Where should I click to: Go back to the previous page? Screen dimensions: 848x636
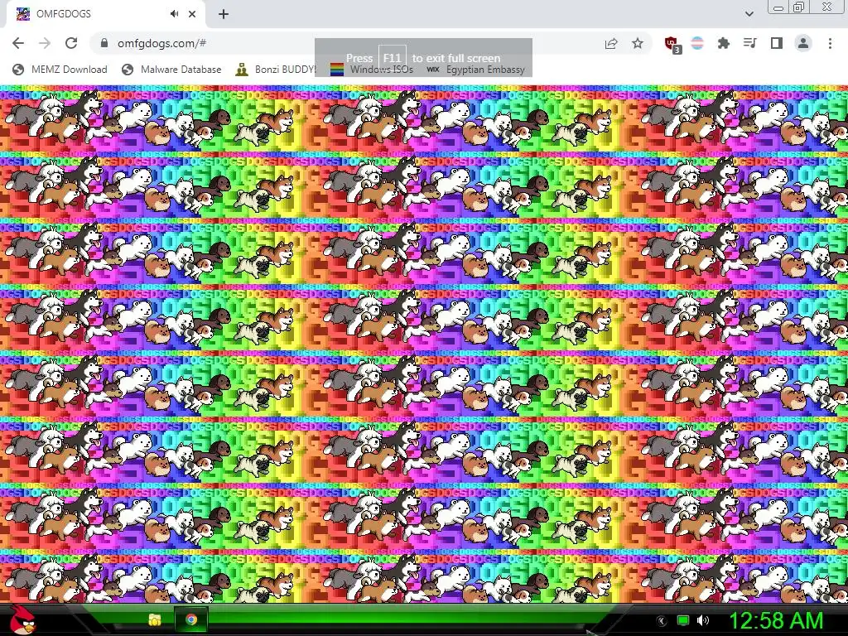18,43
